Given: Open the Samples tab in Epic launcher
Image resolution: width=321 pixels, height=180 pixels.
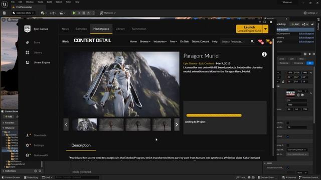Looking at the screenshot, I should click(x=81, y=29).
